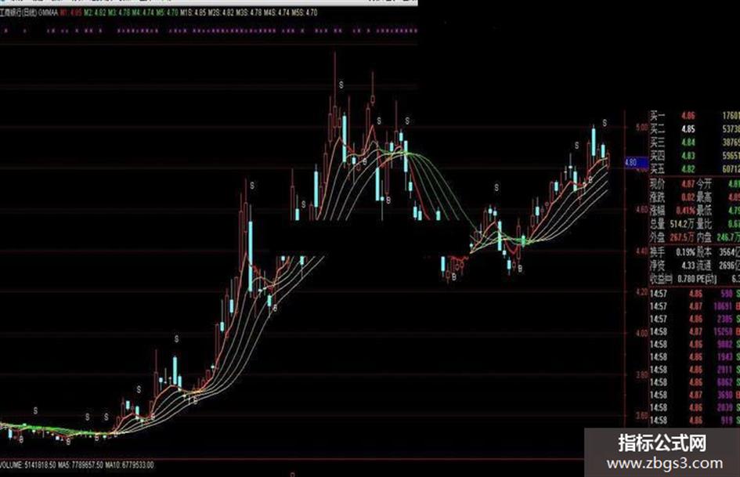
Task: Select the last 14:58 tick, volume 919
Action: click(695, 420)
